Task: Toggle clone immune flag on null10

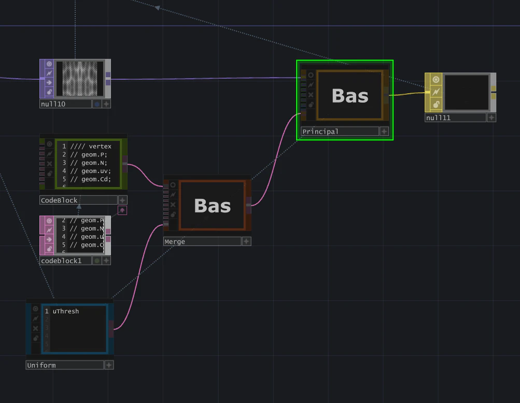Action: 49,73
